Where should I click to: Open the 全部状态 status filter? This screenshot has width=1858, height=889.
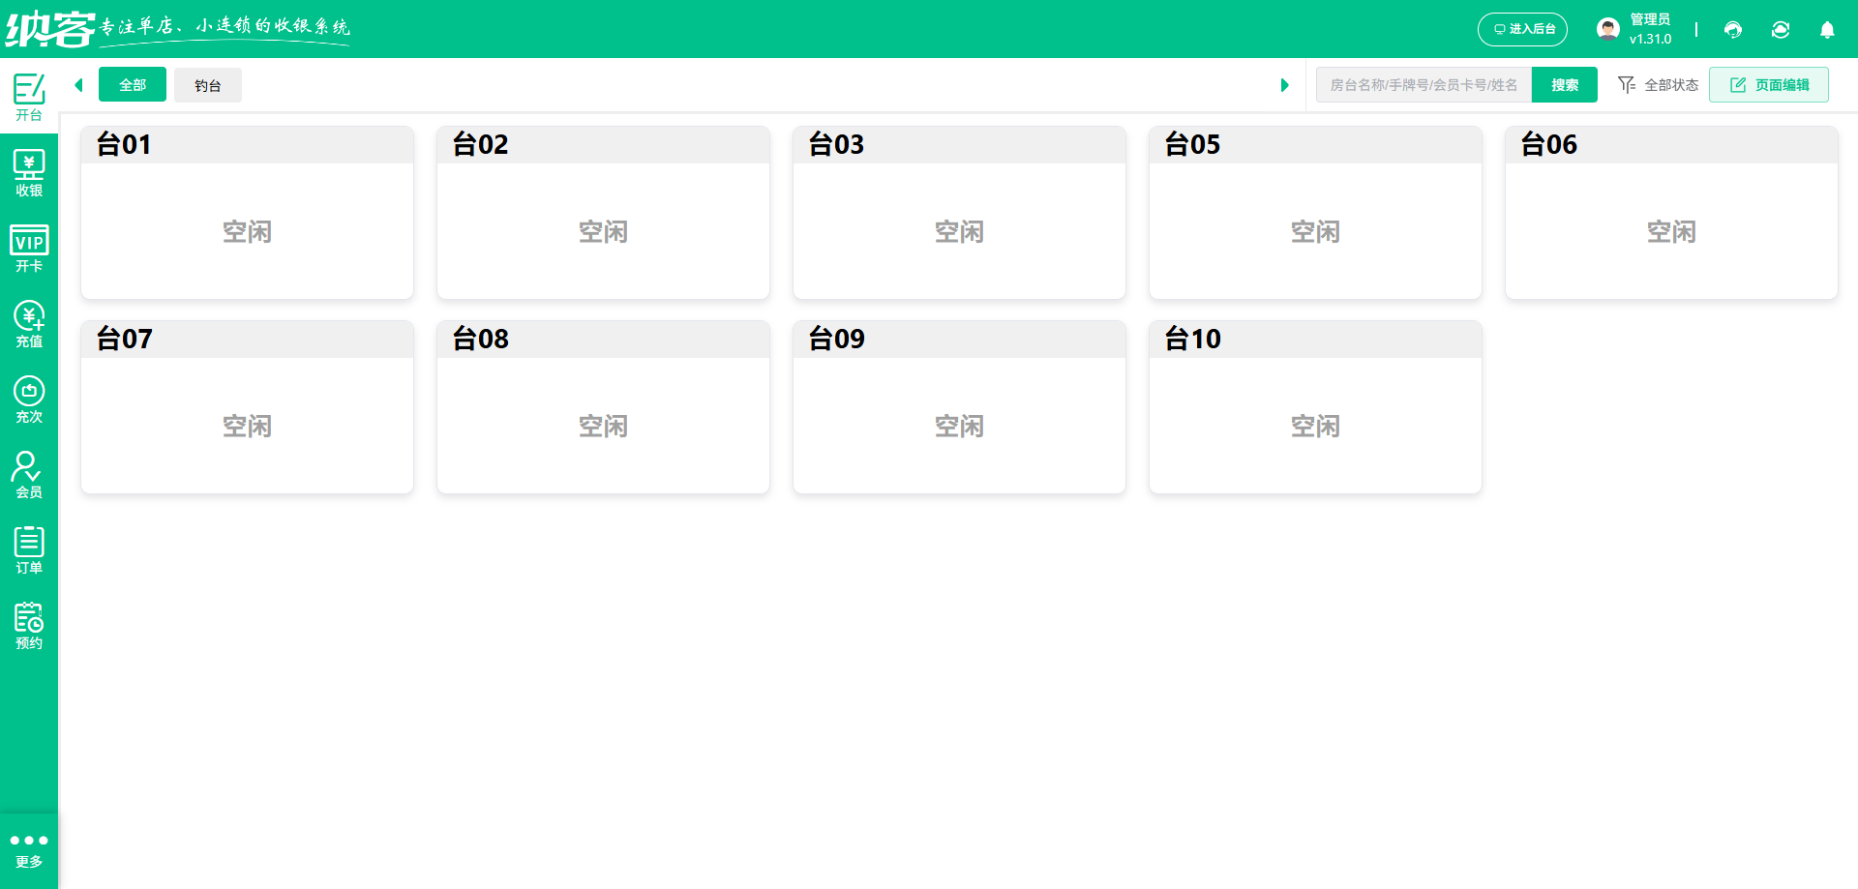pos(1659,85)
